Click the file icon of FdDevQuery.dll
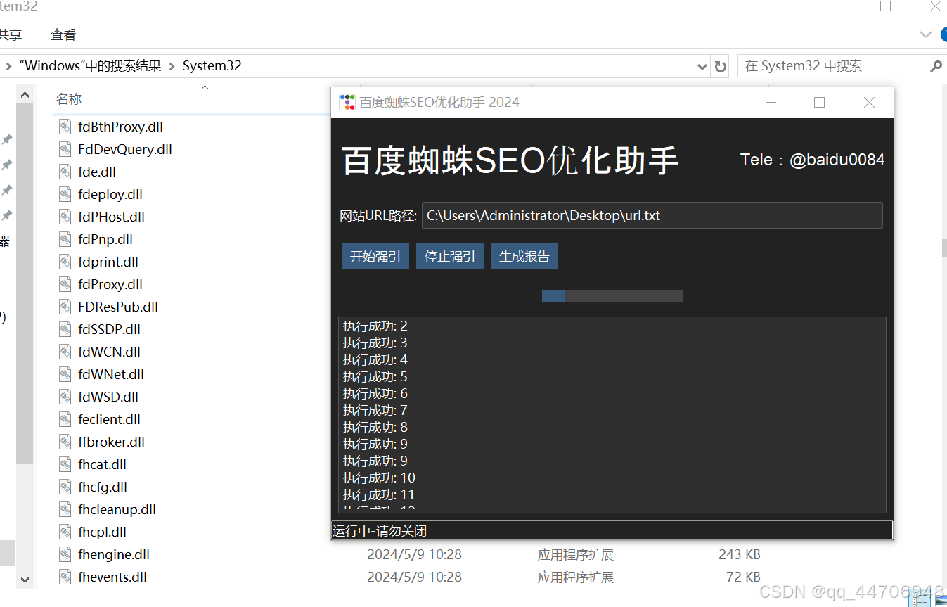Viewport: 947px width, 607px height. click(x=65, y=150)
